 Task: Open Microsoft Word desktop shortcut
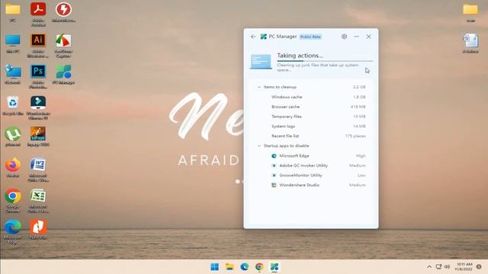(x=38, y=170)
